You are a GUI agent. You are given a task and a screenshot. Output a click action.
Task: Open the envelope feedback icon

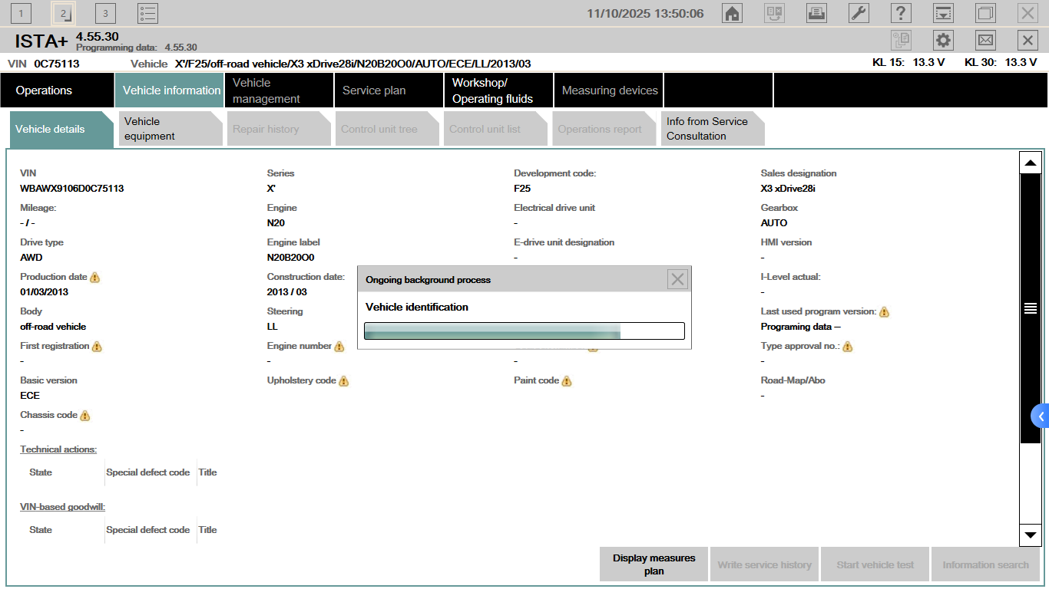pyautogui.click(x=985, y=41)
